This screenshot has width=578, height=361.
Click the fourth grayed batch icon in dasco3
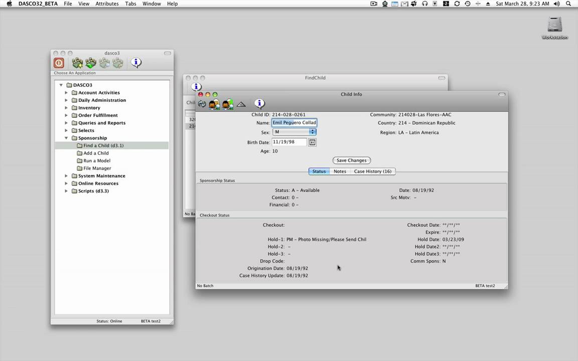pos(118,63)
